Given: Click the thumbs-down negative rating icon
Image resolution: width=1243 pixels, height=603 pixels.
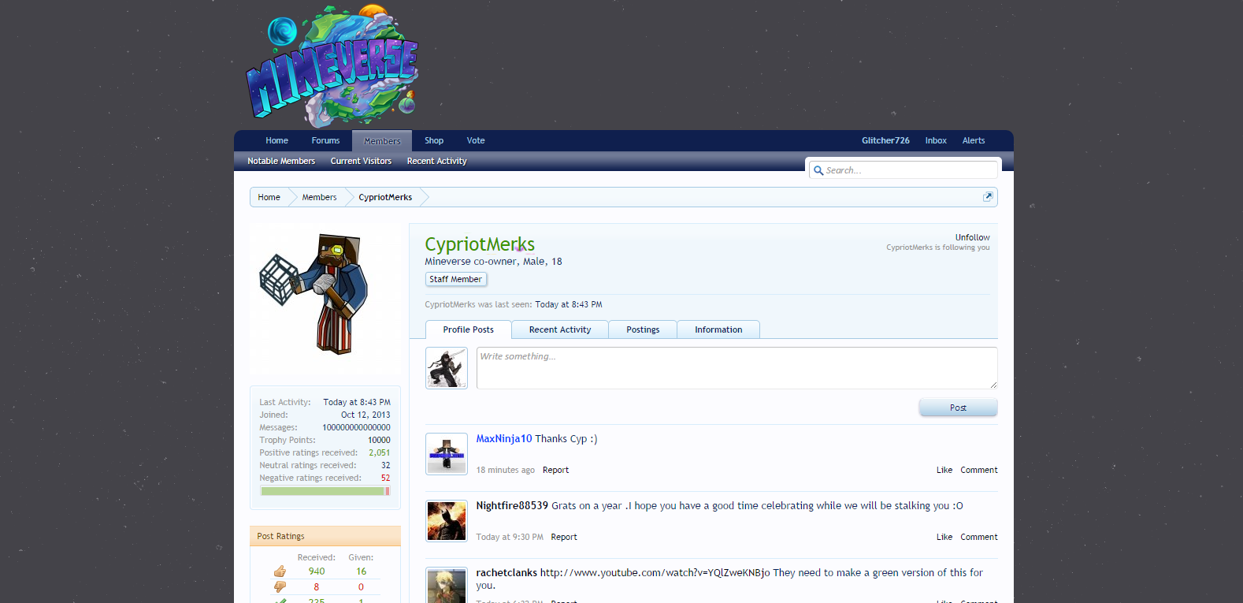Looking at the screenshot, I should pyautogui.click(x=280, y=586).
